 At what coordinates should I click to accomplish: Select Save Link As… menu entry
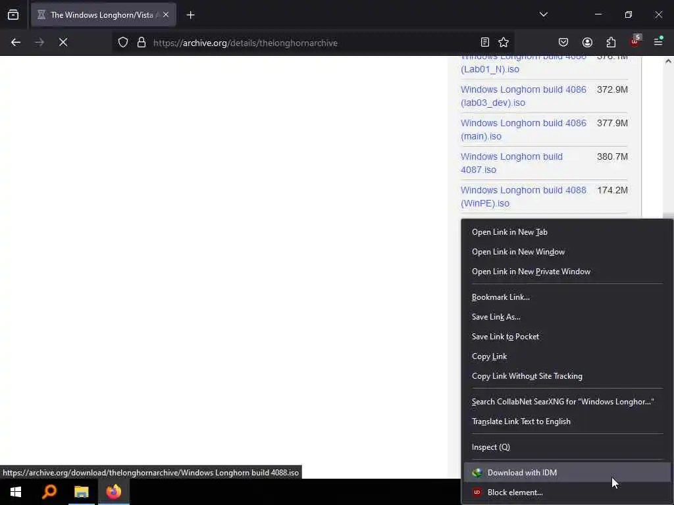pos(567,317)
